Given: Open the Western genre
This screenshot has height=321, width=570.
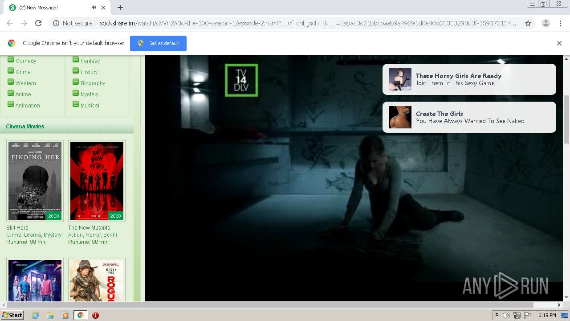Looking at the screenshot, I should [x=26, y=83].
